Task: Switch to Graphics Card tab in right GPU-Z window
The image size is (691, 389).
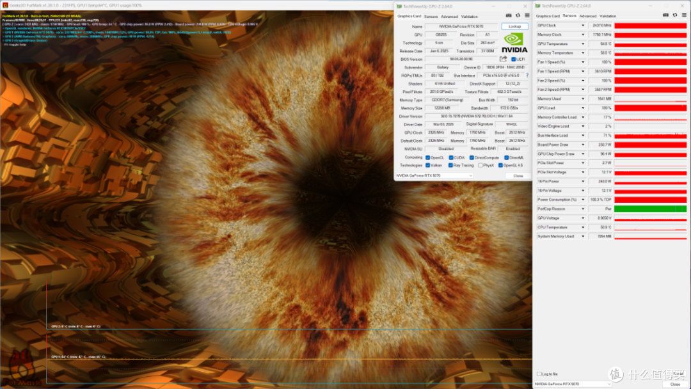Action: click(x=547, y=16)
